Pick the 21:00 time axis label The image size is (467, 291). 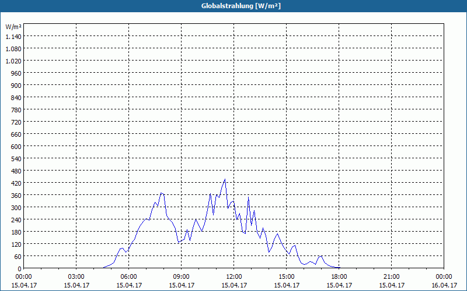point(391,277)
